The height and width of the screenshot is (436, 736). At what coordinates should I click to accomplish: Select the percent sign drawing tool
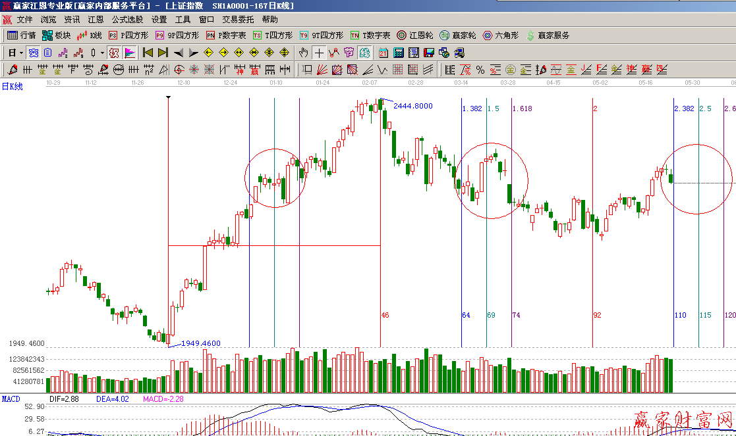click(x=480, y=70)
